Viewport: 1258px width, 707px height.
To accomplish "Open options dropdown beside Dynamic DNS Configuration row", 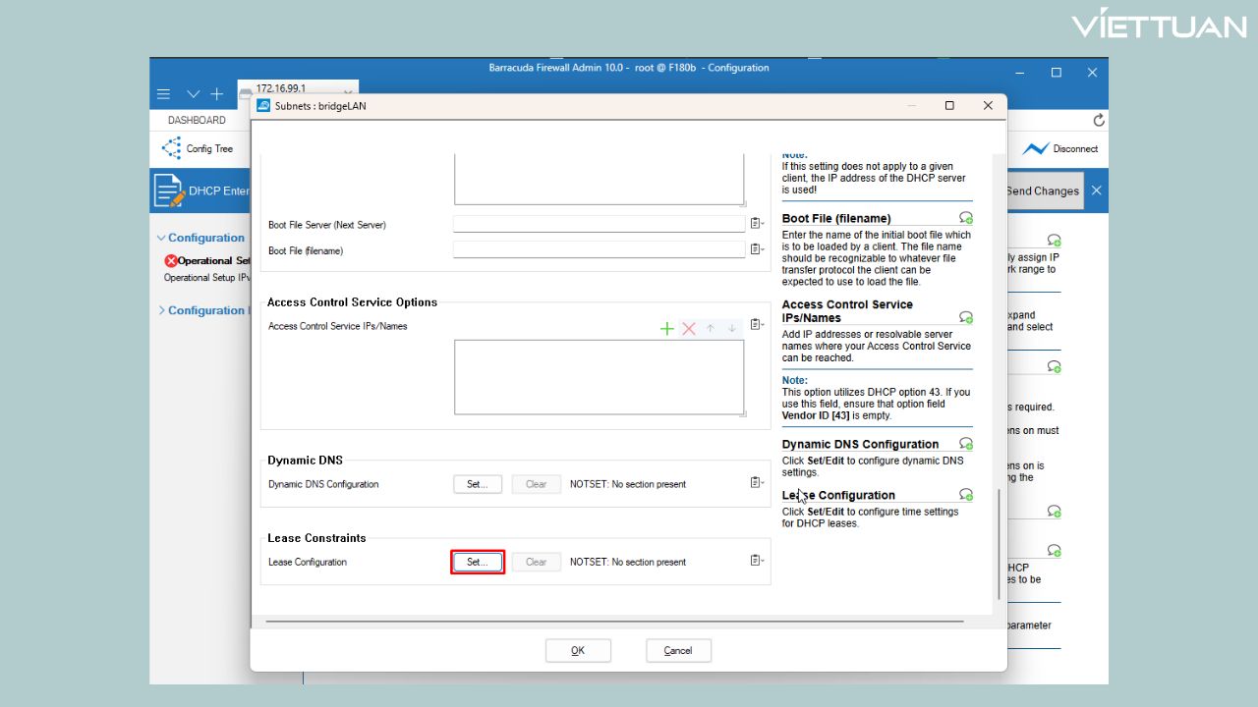I will [757, 483].
